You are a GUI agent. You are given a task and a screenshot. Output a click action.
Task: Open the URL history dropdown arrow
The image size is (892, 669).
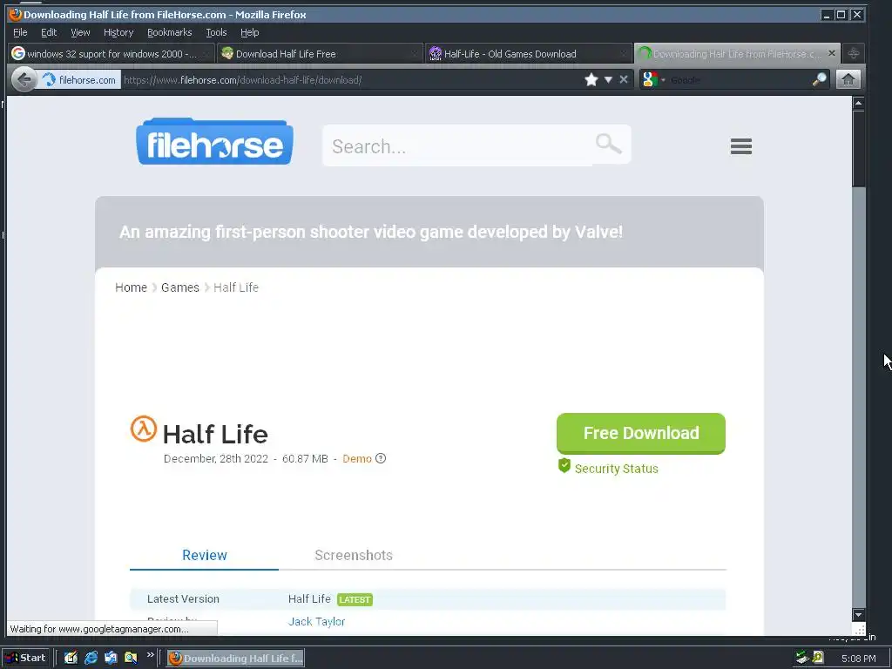[608, 79]
